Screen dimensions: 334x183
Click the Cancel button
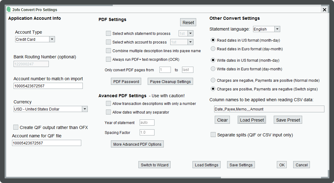[x=302, y=165]
